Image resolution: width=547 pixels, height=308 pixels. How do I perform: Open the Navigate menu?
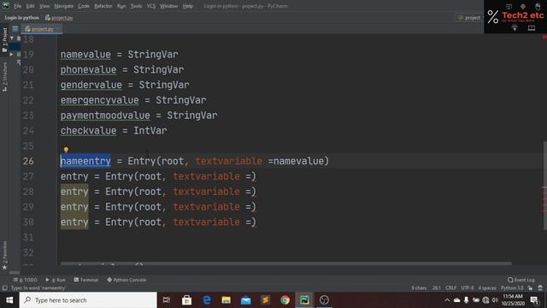click(x=64, y=6)
